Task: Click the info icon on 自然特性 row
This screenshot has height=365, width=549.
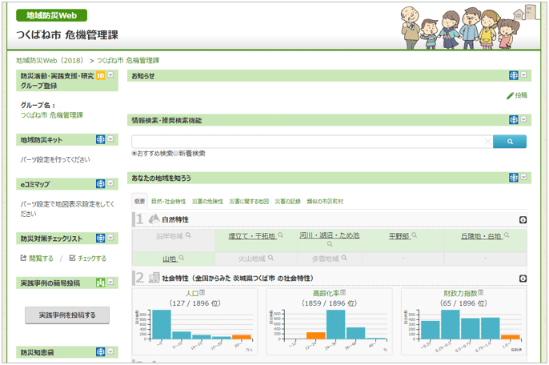Action: [x=523, y=219]
